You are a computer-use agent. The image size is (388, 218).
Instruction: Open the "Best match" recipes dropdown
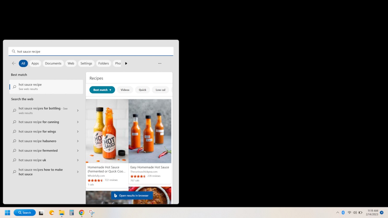(x=102, y=90)
